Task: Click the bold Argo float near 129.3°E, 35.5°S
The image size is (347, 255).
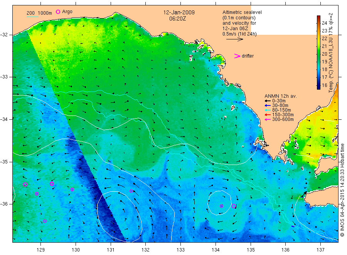Action: click(x=52, y=184)
